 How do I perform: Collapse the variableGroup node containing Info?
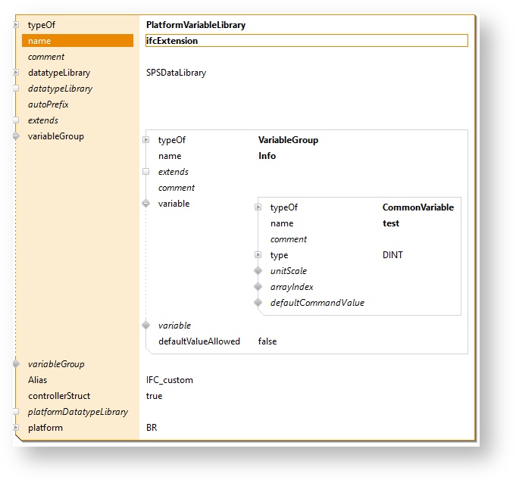point(16,136)
